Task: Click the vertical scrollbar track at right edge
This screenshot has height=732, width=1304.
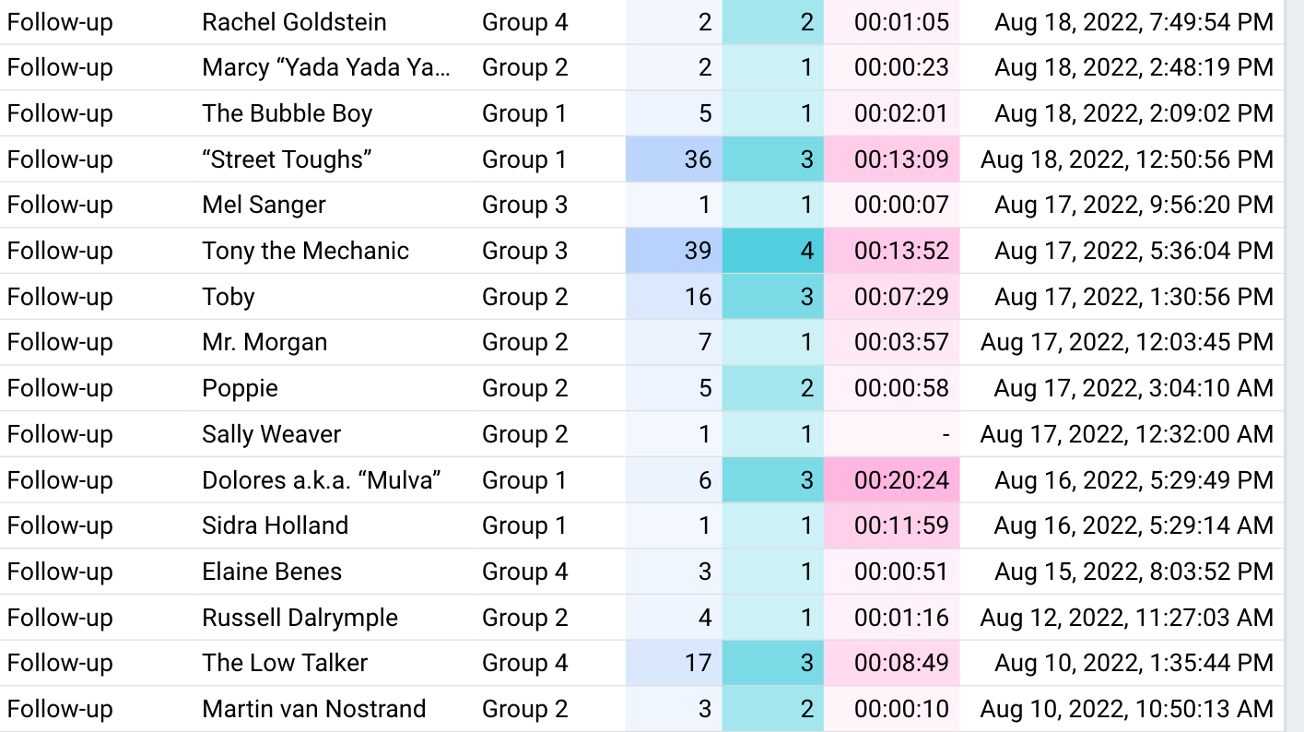Action: pos(1294,369)
